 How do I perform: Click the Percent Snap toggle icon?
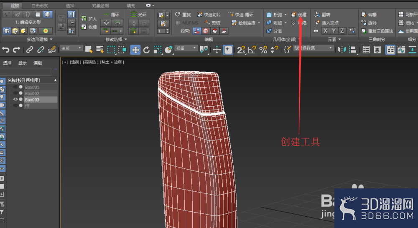tap(263, 50)
